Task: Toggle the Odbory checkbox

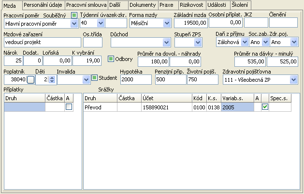Action: (x=111, y=59)
